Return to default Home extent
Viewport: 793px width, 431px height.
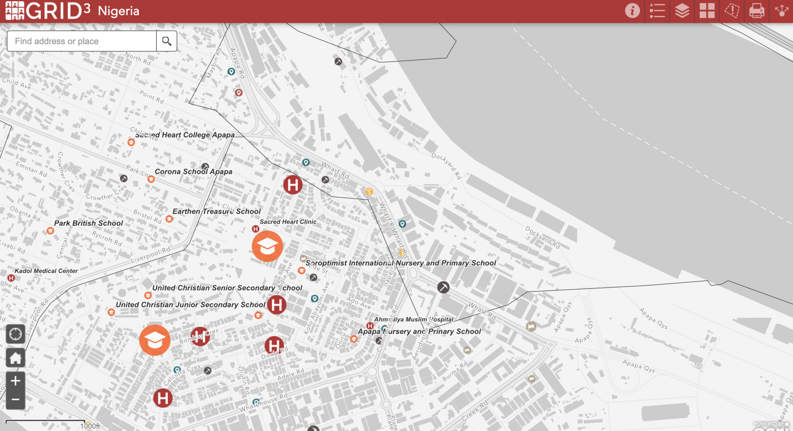15,358
